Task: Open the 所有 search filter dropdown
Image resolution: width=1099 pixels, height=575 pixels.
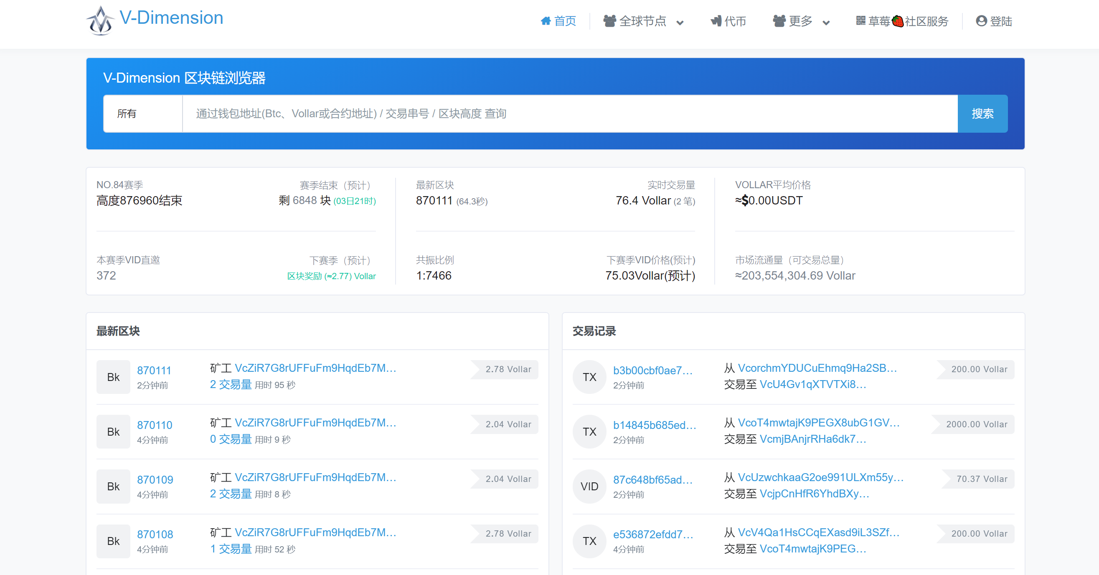Action: point(142,113)
